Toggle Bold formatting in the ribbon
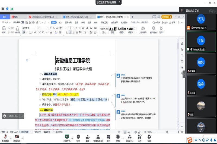The height and width of the screenshot is (144, 217). pyautogui.click(x=24, y=32)
